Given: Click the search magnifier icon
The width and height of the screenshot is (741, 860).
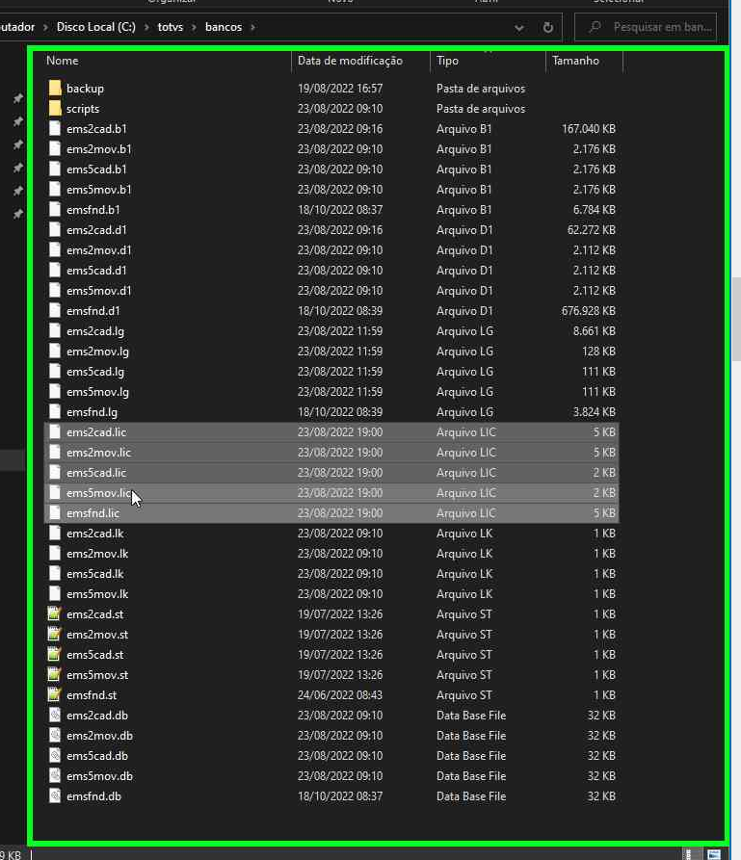Looking at the screenshot, I should [595, 27].
